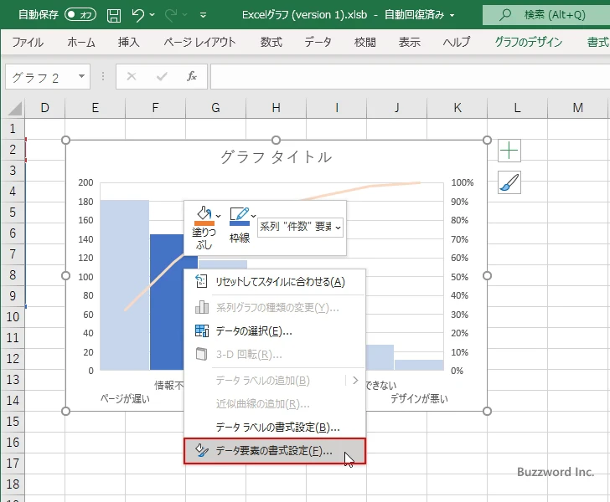The width and height of the screenshot is (610, 502).
Task: Select column L header
Action: [x=517, y=108]
